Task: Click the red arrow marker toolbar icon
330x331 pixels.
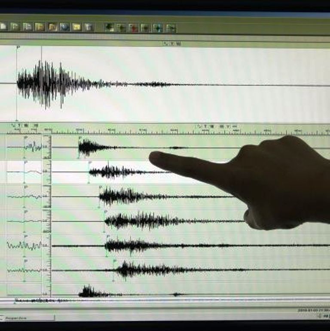Action: 133,28
